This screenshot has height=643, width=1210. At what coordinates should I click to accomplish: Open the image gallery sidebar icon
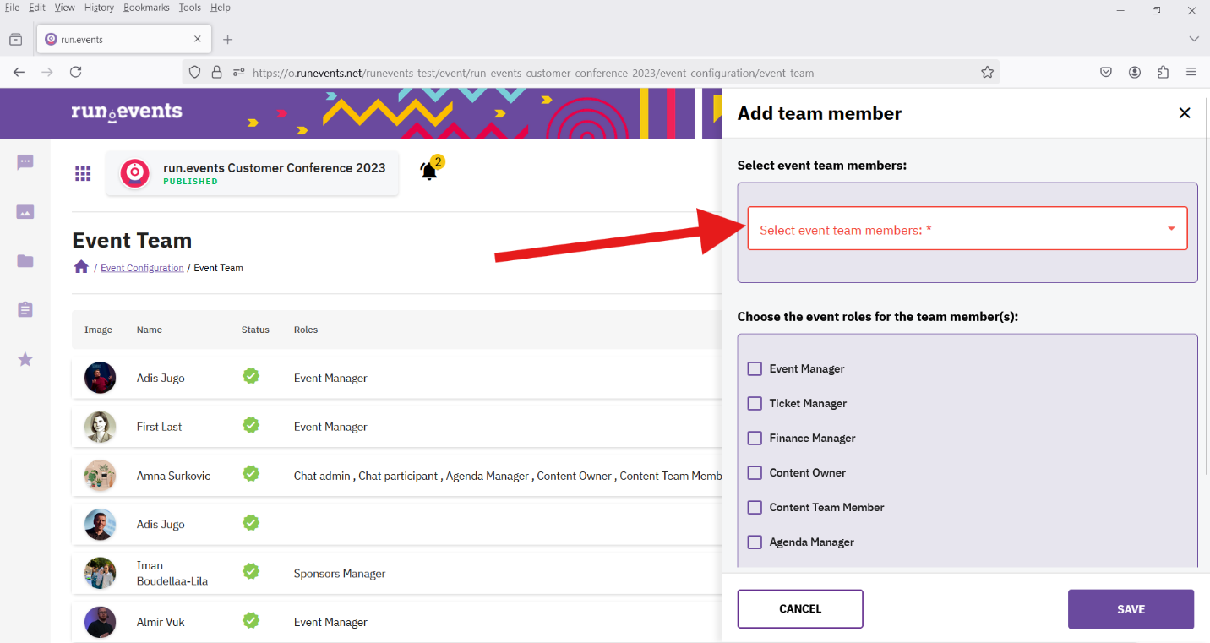[25, 212]
